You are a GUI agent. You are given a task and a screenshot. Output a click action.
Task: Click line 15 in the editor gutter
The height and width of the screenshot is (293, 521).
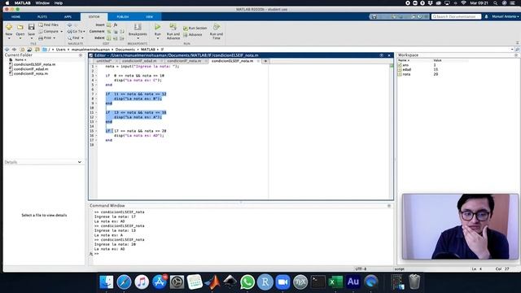(92, 131)
